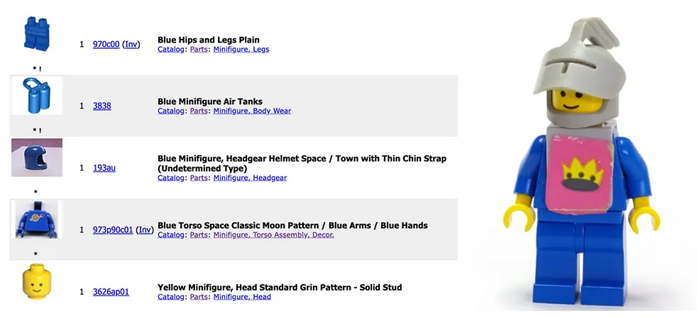Open part number 3838

pyautogui.click(x=101, y=106)
